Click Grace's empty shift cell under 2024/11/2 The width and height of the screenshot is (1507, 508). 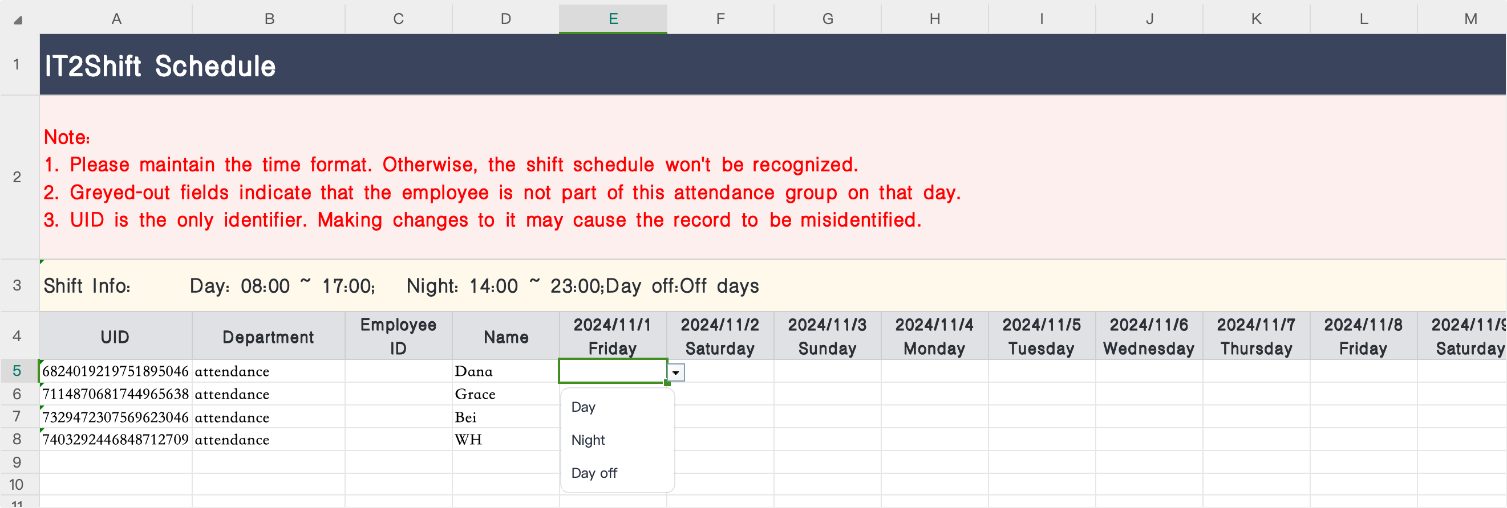click(720, 394)
